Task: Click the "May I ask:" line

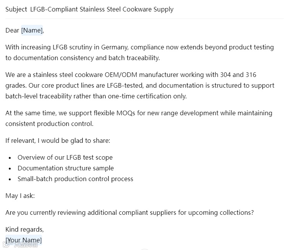Action: (x=20, y=196)
